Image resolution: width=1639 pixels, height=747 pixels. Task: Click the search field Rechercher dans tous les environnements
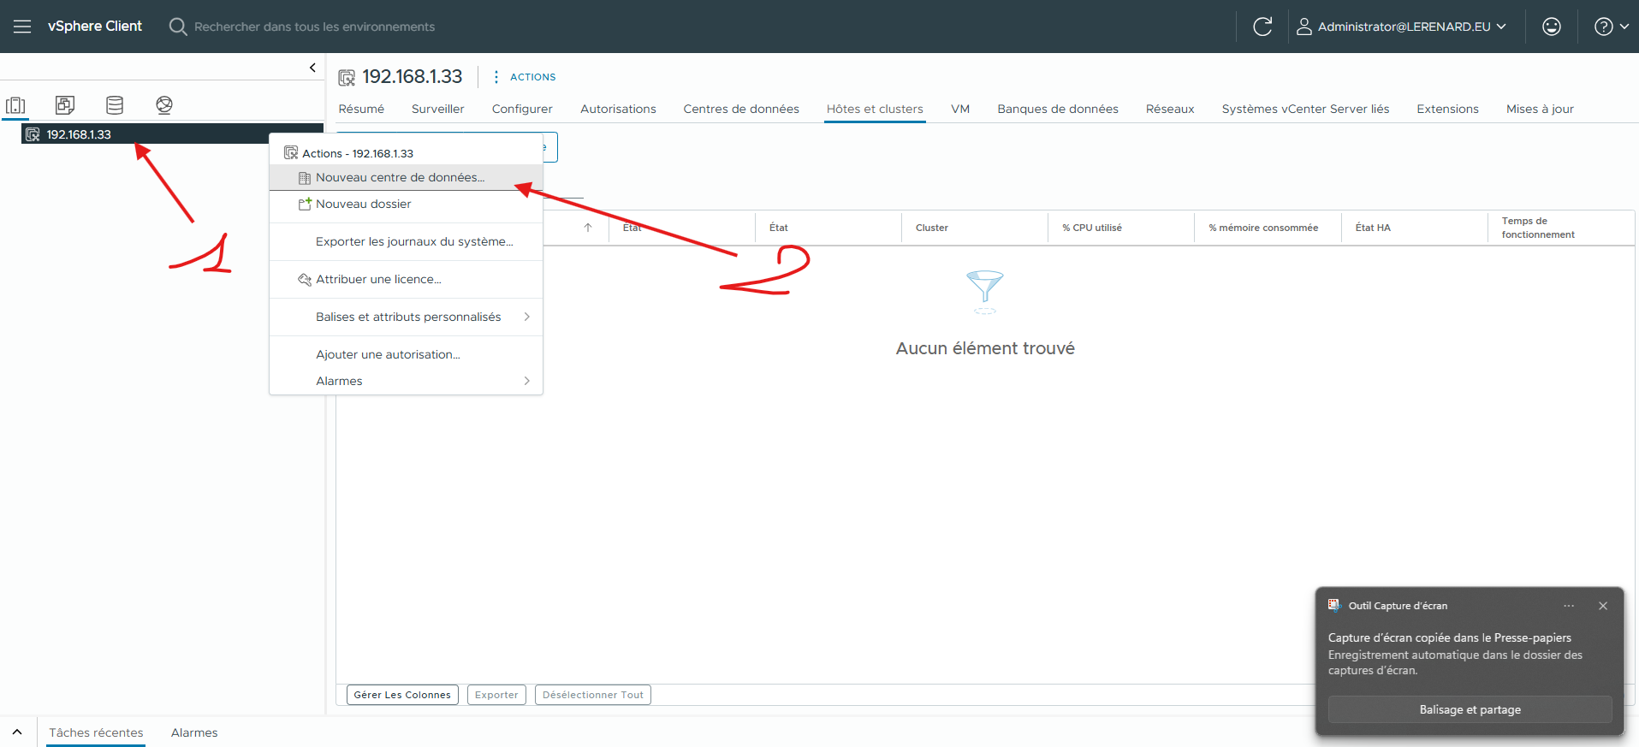[314, 27]
